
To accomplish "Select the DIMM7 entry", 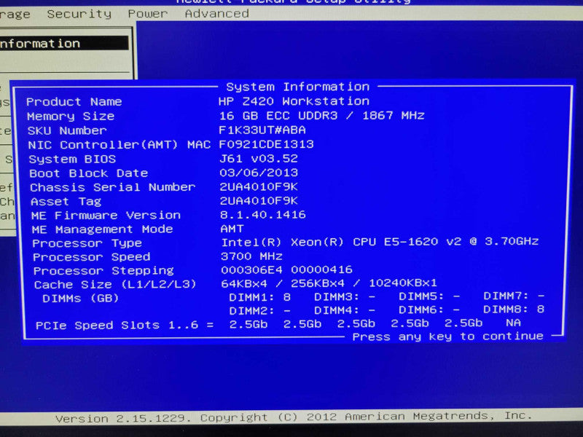I will point(514,296).
